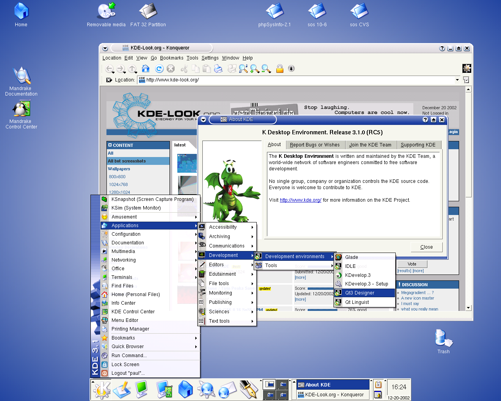
Task: Expand the Communications submenu
Action: pyautogui.click(x=227, y=246)
